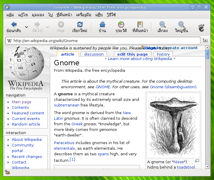Go to Main page in navigation
The width and height of the screenshot is (214, 180).
pos(22,102)
